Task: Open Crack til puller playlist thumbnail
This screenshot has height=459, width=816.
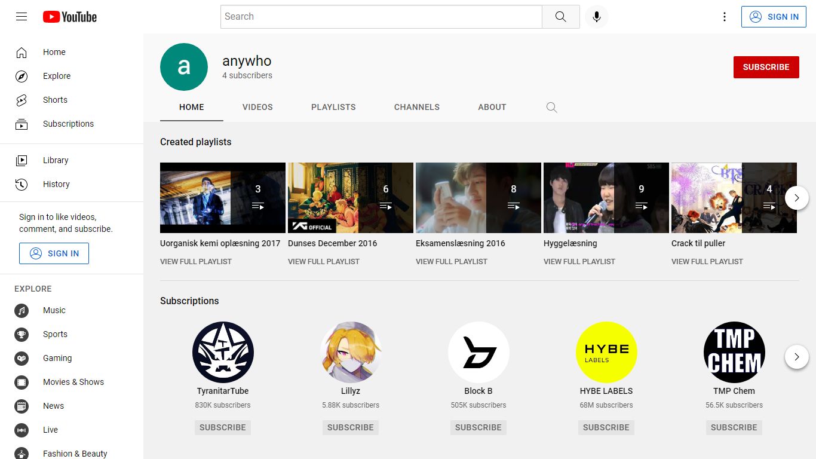Action: click(734, 198)
